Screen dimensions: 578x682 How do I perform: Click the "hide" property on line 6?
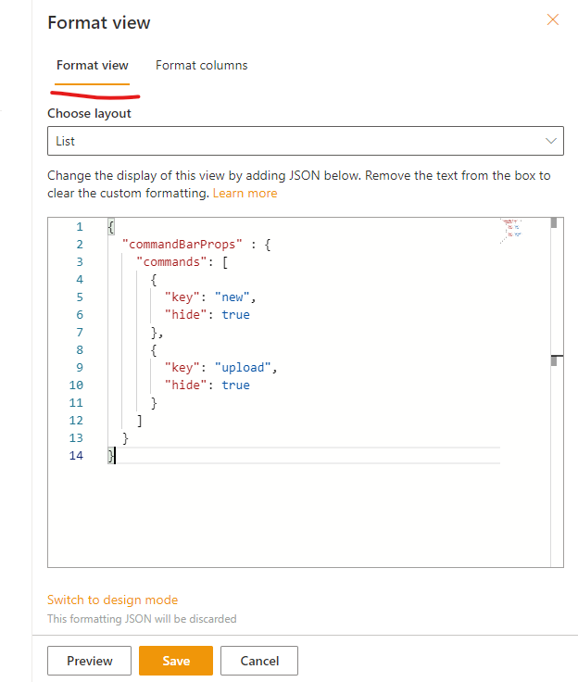185,314
